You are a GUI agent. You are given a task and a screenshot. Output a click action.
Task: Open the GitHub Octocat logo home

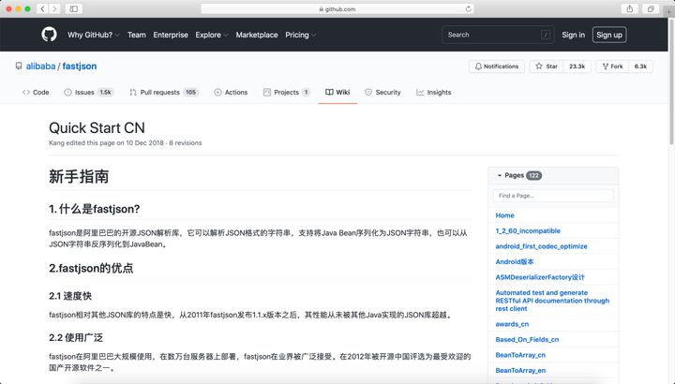click(49, 35)
